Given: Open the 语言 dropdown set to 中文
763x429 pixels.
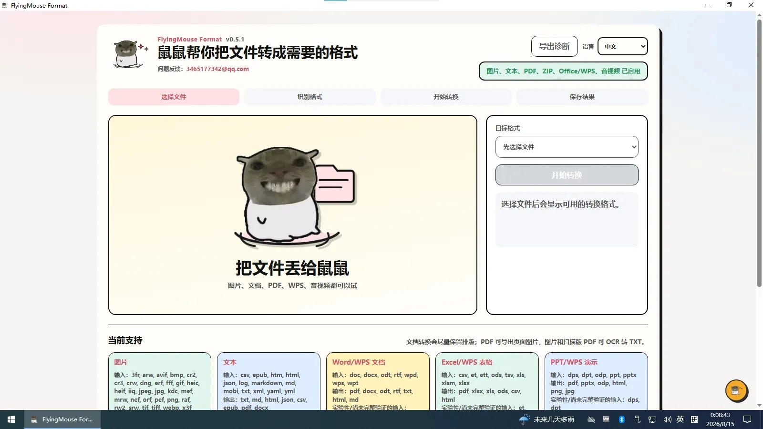Looking at the screenshot, I should coord(622,46).
